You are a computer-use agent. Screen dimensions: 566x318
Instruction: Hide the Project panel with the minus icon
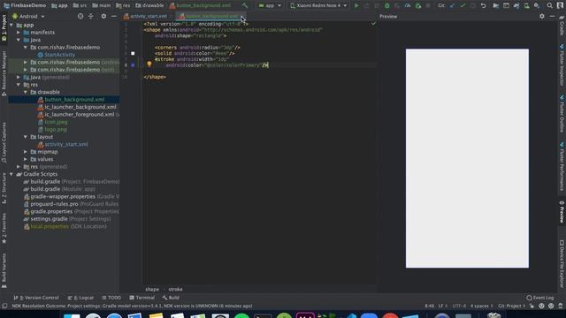(114, 16)
